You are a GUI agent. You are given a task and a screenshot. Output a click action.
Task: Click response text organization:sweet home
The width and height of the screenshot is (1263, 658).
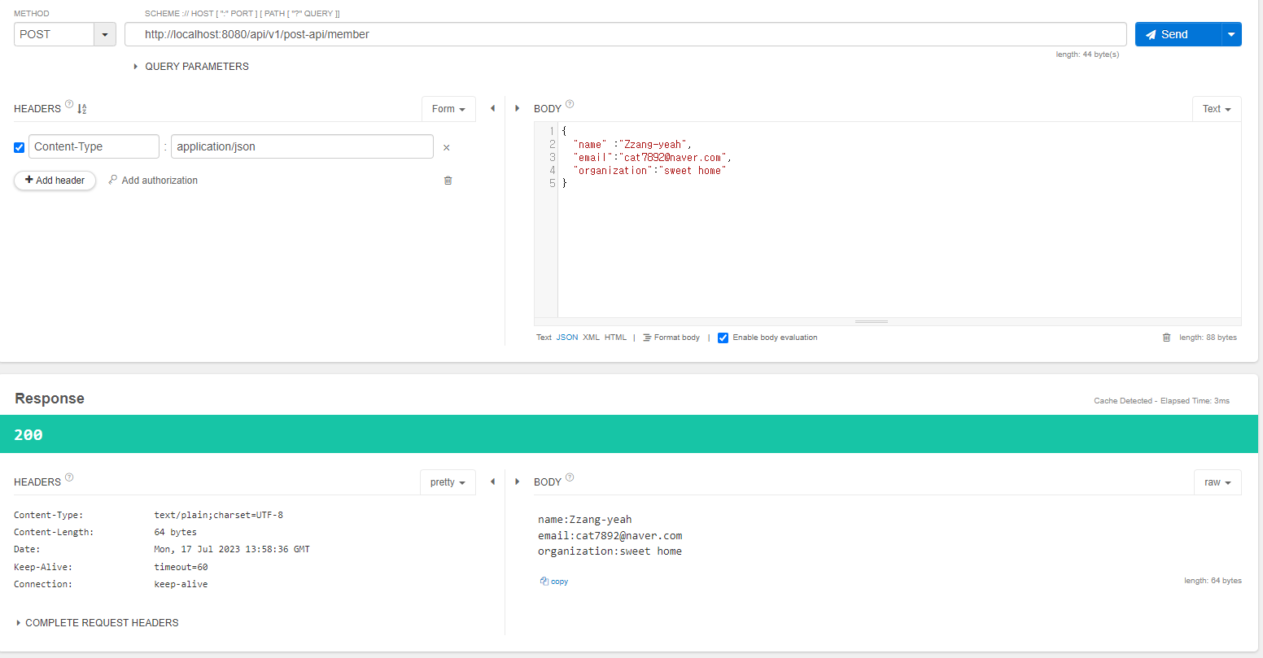pos(610,551)
